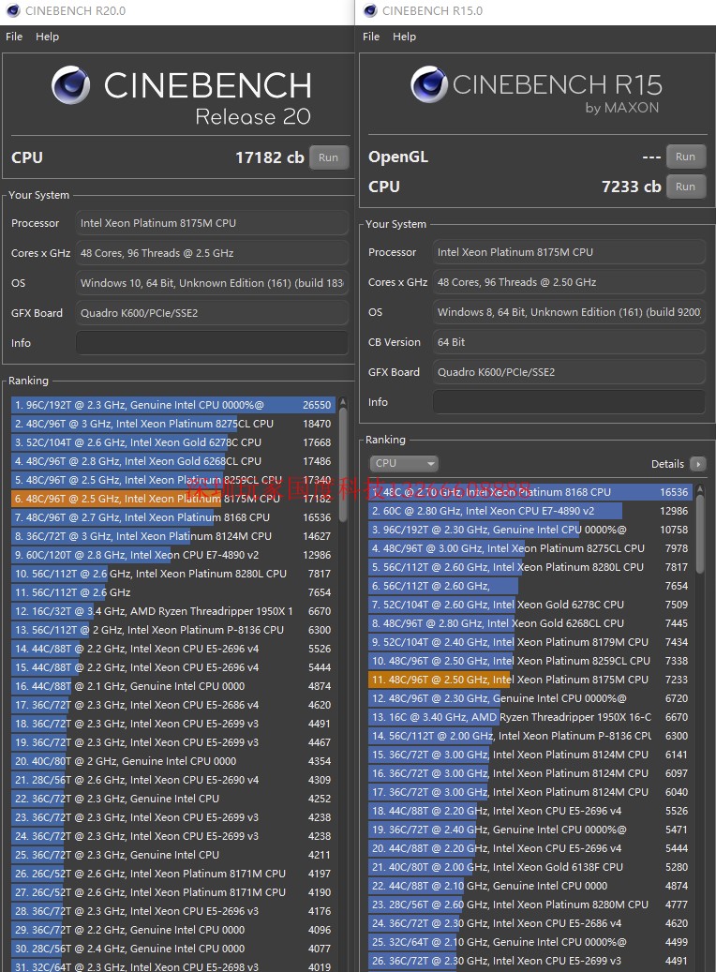Viewport: 716px width, 972px height.
Task: Select R20 rank 2 Xeon Platinum 8275CL
Action: coord(173,424)
